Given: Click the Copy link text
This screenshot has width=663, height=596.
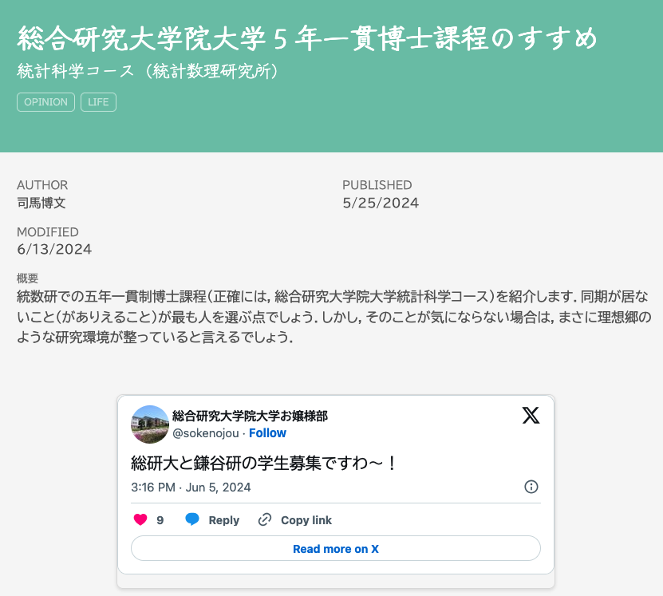Looking at the screenshot, I should pyautogui.click(x=306, y=520).
